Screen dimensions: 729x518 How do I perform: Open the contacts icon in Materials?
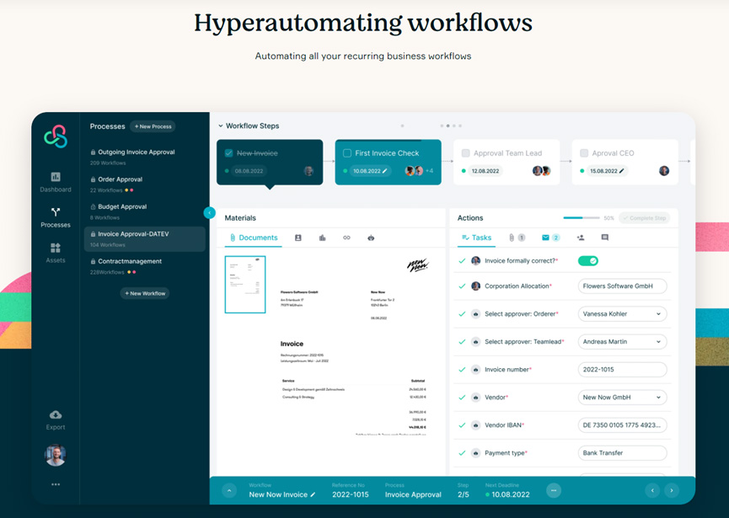coord(297,238)
